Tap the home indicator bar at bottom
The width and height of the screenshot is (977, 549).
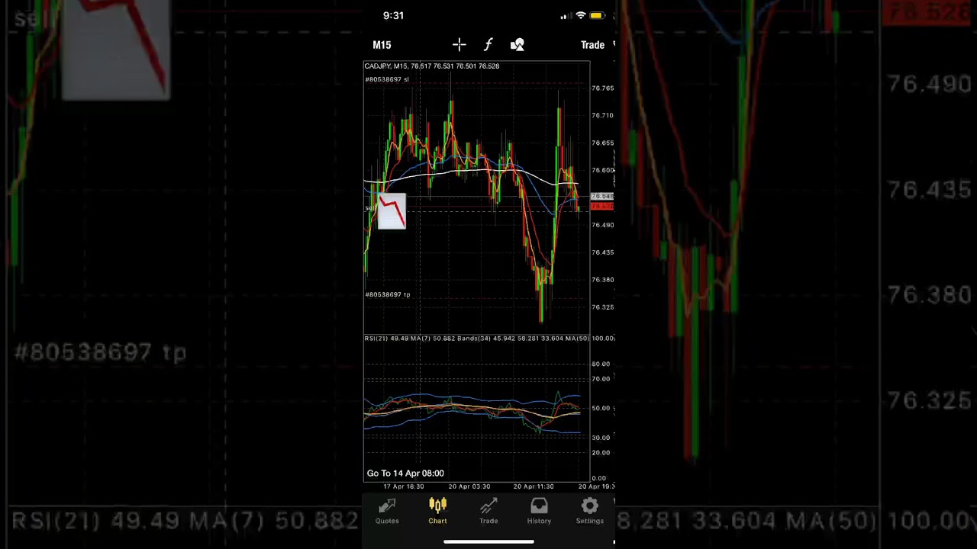(x=488, y=542)
